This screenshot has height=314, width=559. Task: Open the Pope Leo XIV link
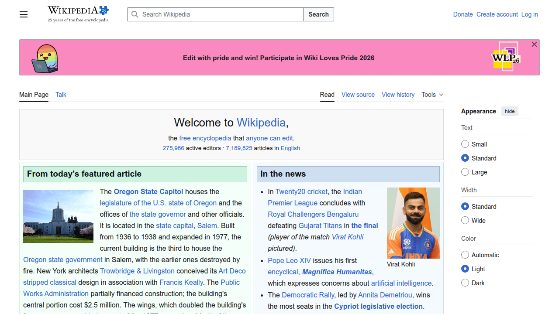pos(289,260)
